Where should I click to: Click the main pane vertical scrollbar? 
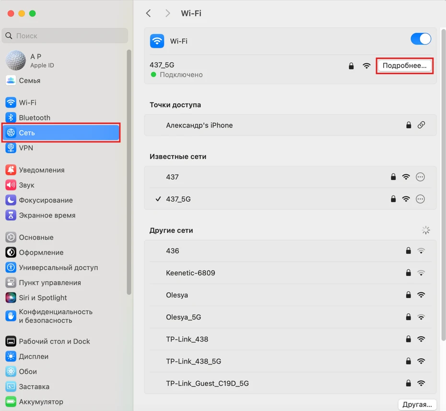click(443, 184)
